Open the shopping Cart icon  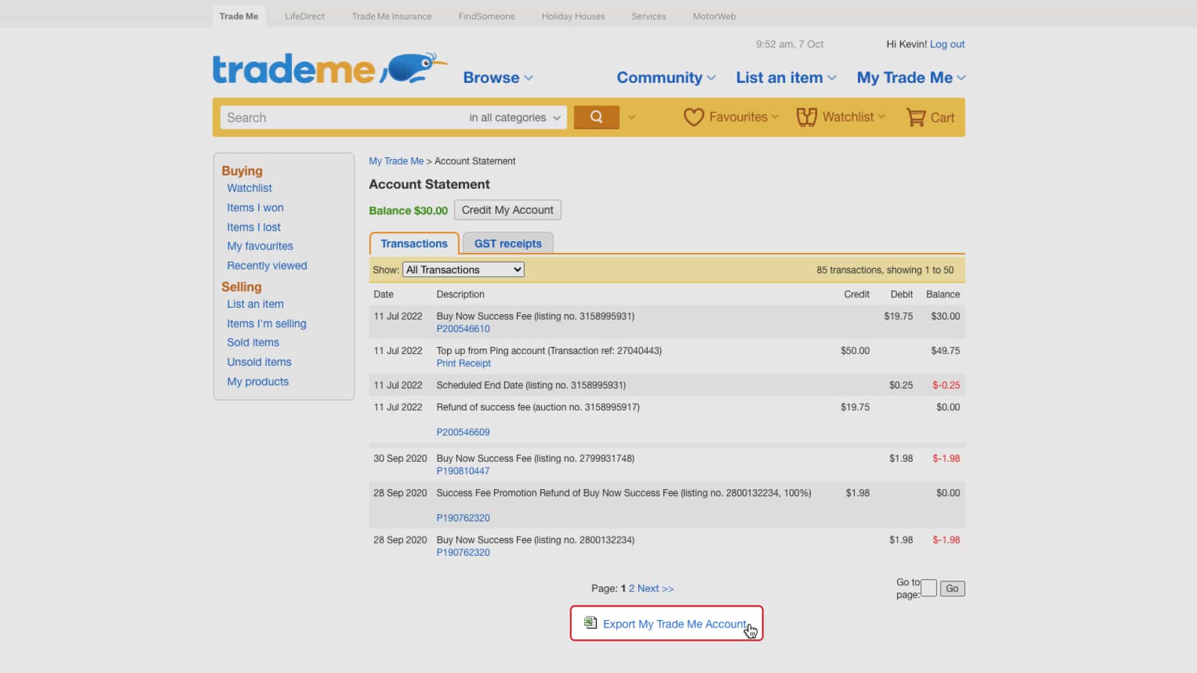point(916,117)
